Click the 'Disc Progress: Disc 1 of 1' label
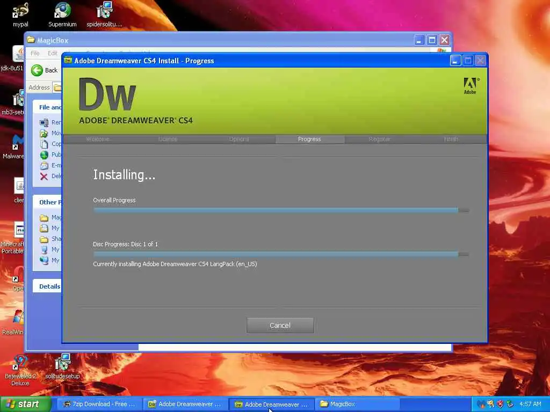550x412 pixels. pyautogui.click(x=125, y=244)
